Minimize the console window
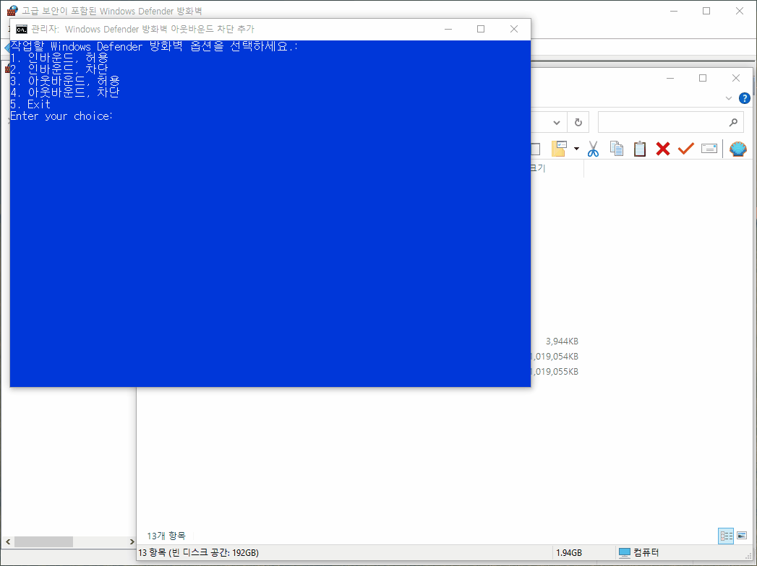757x566 pixels. click(448, 30)
